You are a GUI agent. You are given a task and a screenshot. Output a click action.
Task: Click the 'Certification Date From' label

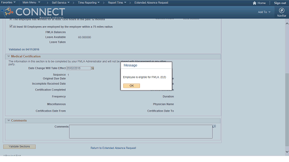(x=51, y=111)
